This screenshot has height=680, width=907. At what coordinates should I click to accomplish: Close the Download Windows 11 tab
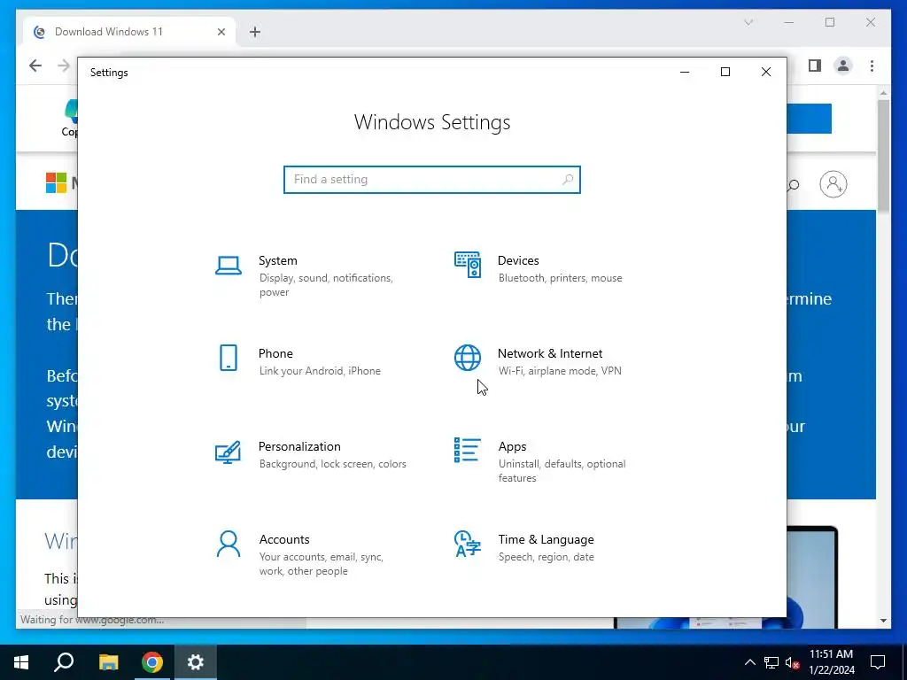pyautogui.click(x=221, y=32)
